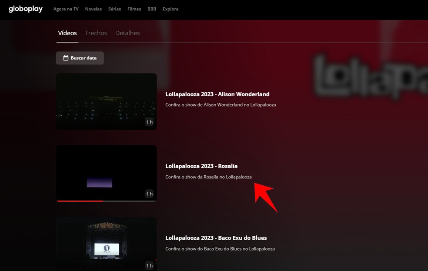
Task: Play the Rosalía show thumbnail
Action: (x=107, y=173)
